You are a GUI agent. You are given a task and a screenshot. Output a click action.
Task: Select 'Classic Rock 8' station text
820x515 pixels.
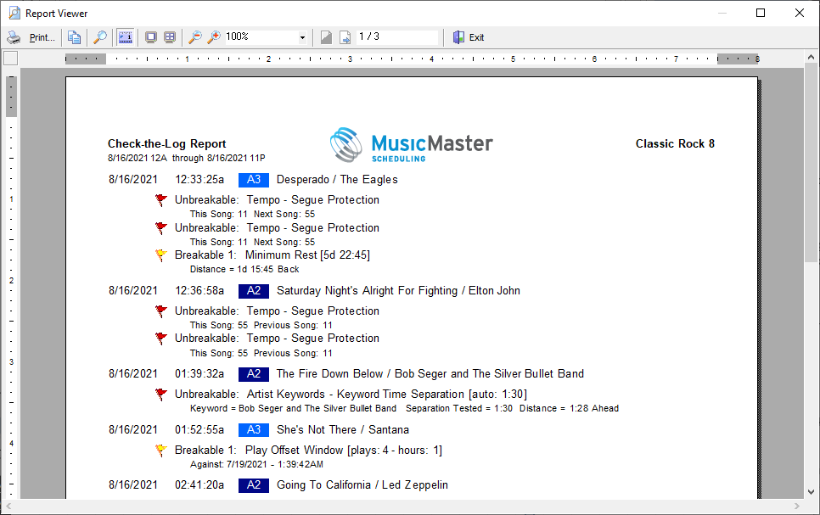675,143
